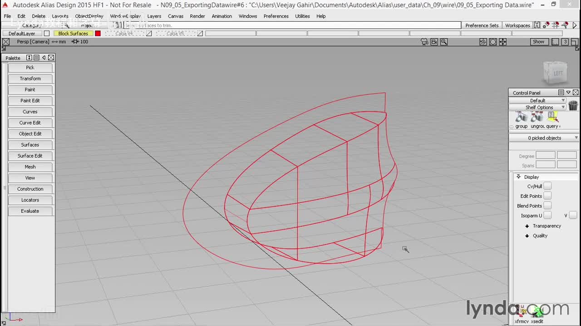The image size is (581, 326).
Task: Expand the Transparency section
Action: [527, 226]
